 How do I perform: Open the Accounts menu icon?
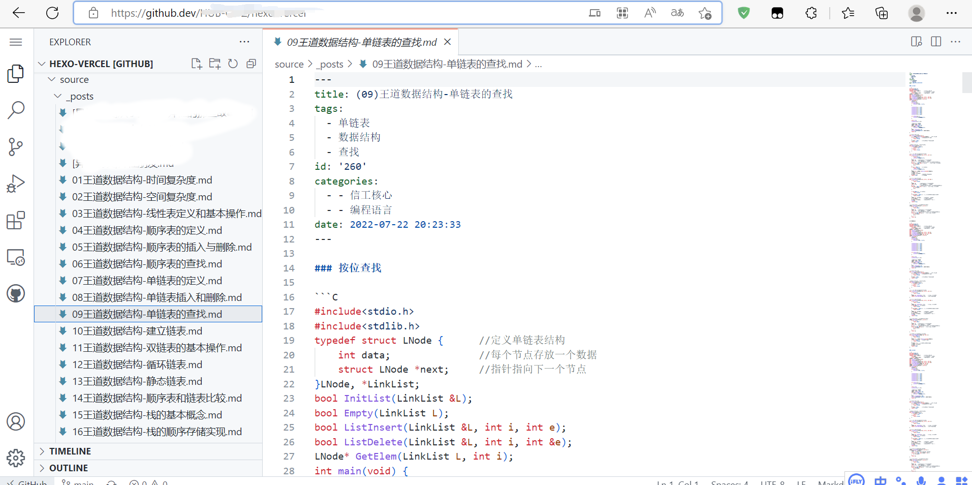[x=16, y=421]
